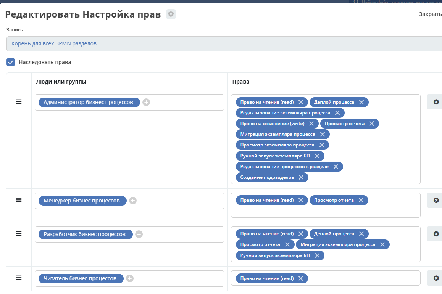Delete the Разработчик бизнес процессов row
The image size is (442, 294).
click(436, 234)
